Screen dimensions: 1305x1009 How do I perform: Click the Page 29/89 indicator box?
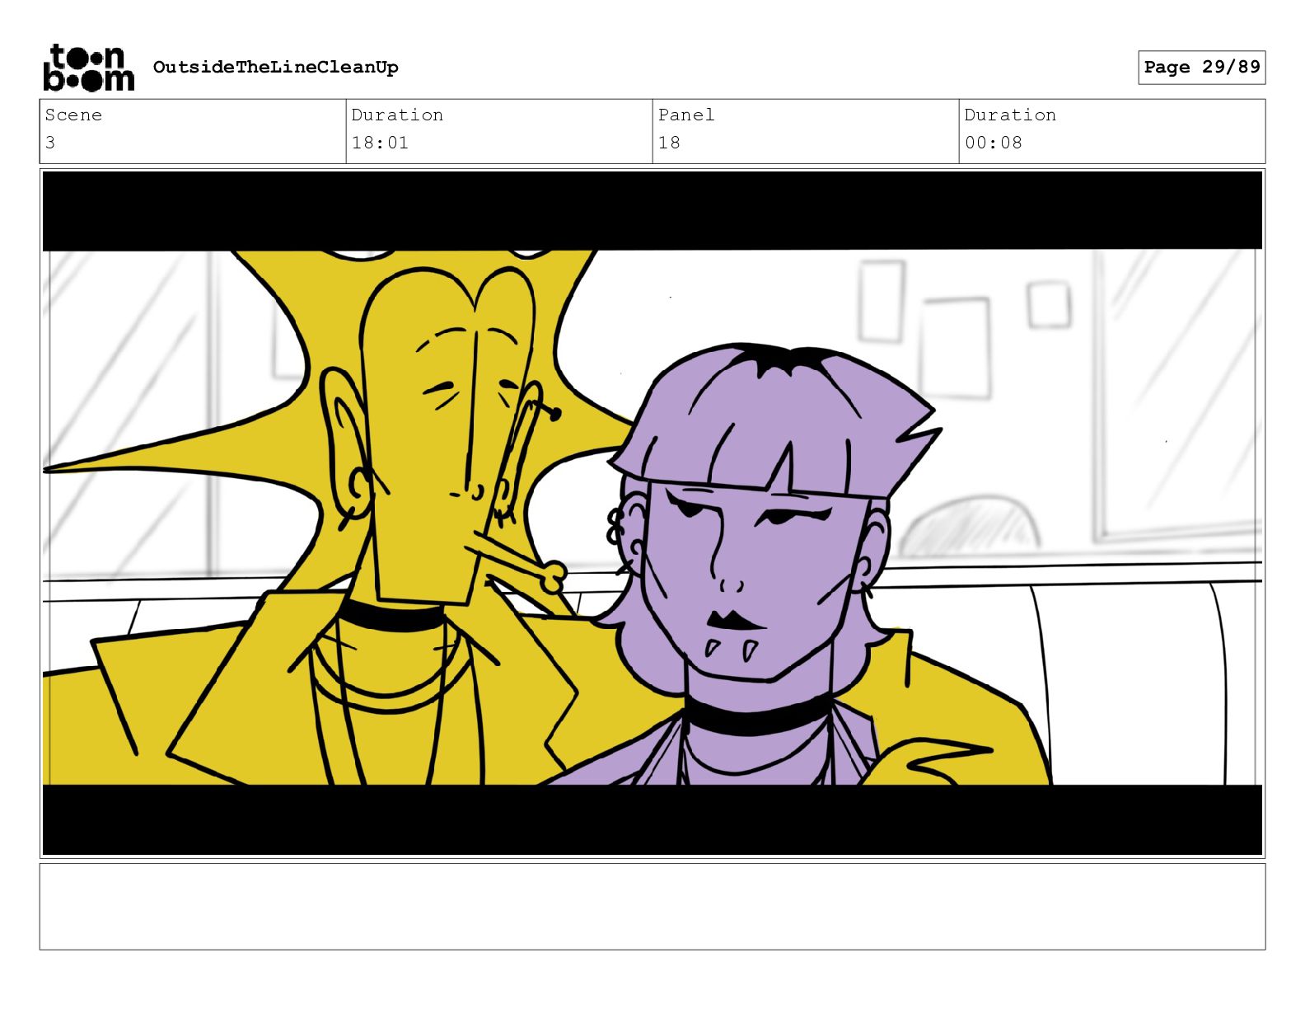pos(1201,67)
